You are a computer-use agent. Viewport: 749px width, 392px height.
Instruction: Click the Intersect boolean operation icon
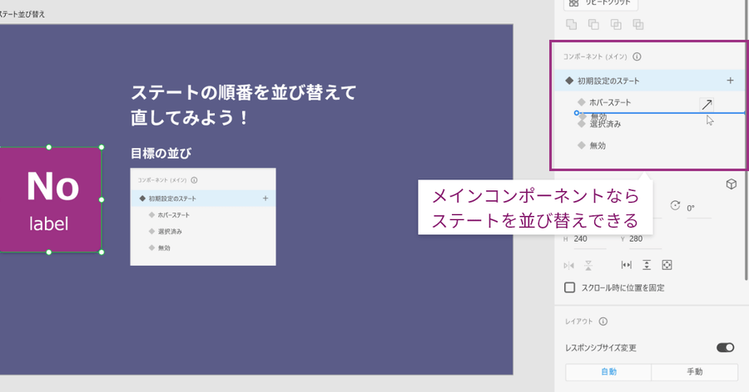click(616, 24)
